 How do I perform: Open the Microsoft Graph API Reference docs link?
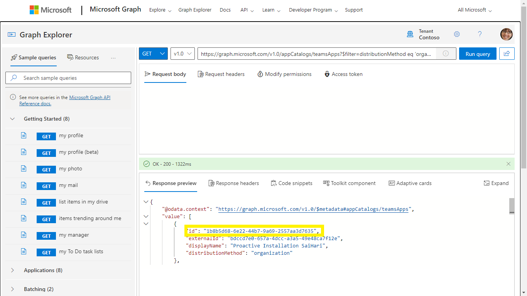tap(65, 101)
